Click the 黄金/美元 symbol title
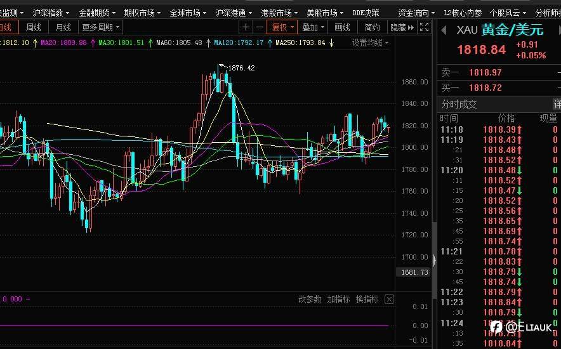Screen dimensions: 561x349 click(512, 30)
